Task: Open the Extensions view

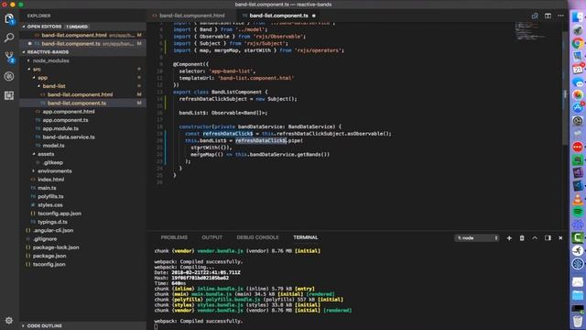Action: (9, 95)
